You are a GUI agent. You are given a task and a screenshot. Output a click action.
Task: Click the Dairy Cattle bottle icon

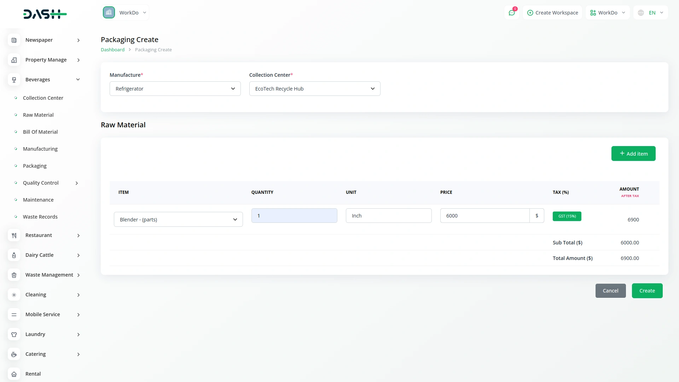(14, 255)
